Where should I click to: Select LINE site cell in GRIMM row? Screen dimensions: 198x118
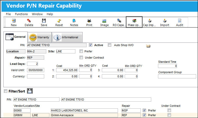pyautogui.click(x=41, y=115)
